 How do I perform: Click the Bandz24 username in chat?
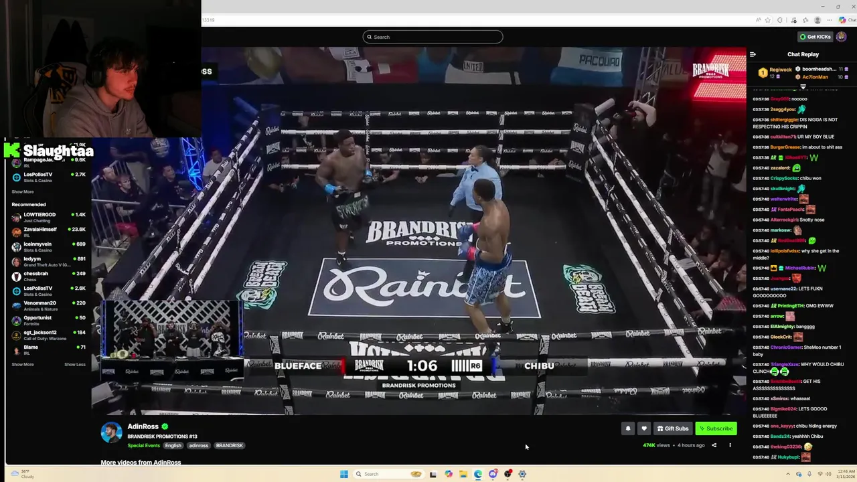(x=779, y=436)
